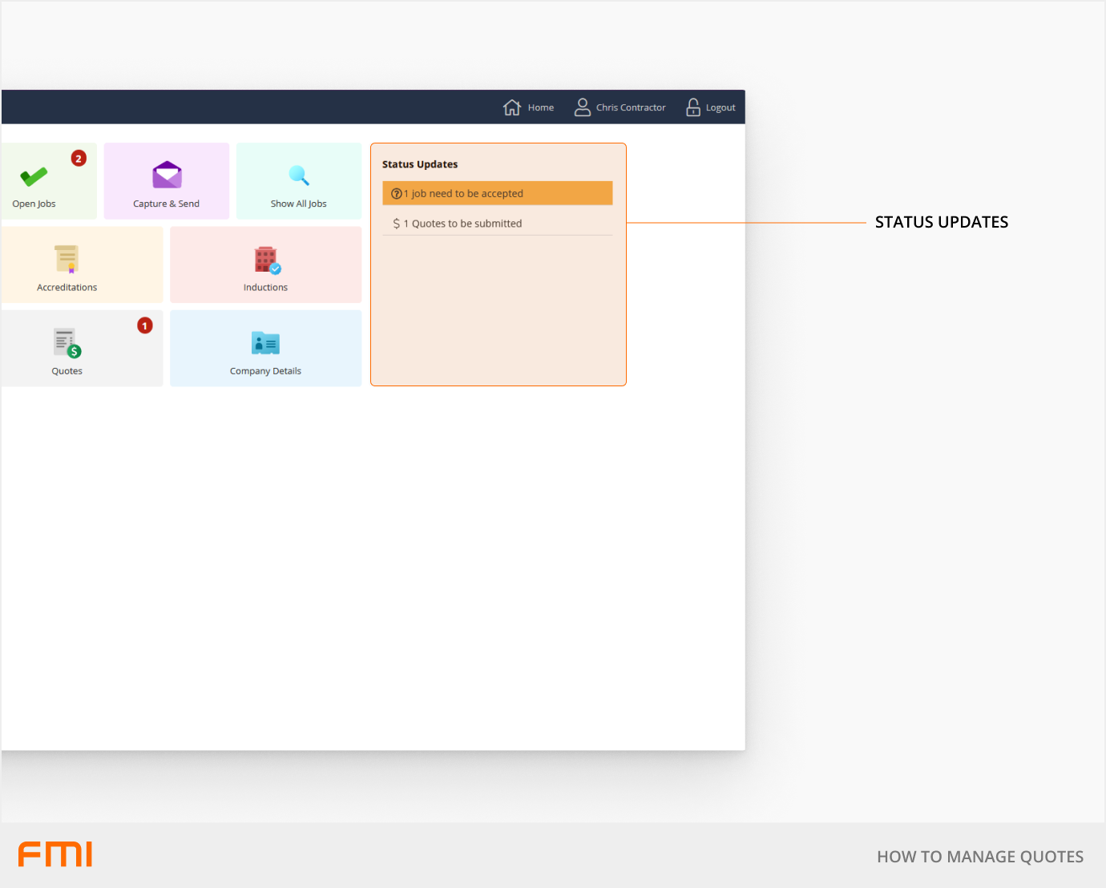Click the Show All Jobs magnifier icon
Viewport: 1106px width, 888px height.
coord(299,176)
